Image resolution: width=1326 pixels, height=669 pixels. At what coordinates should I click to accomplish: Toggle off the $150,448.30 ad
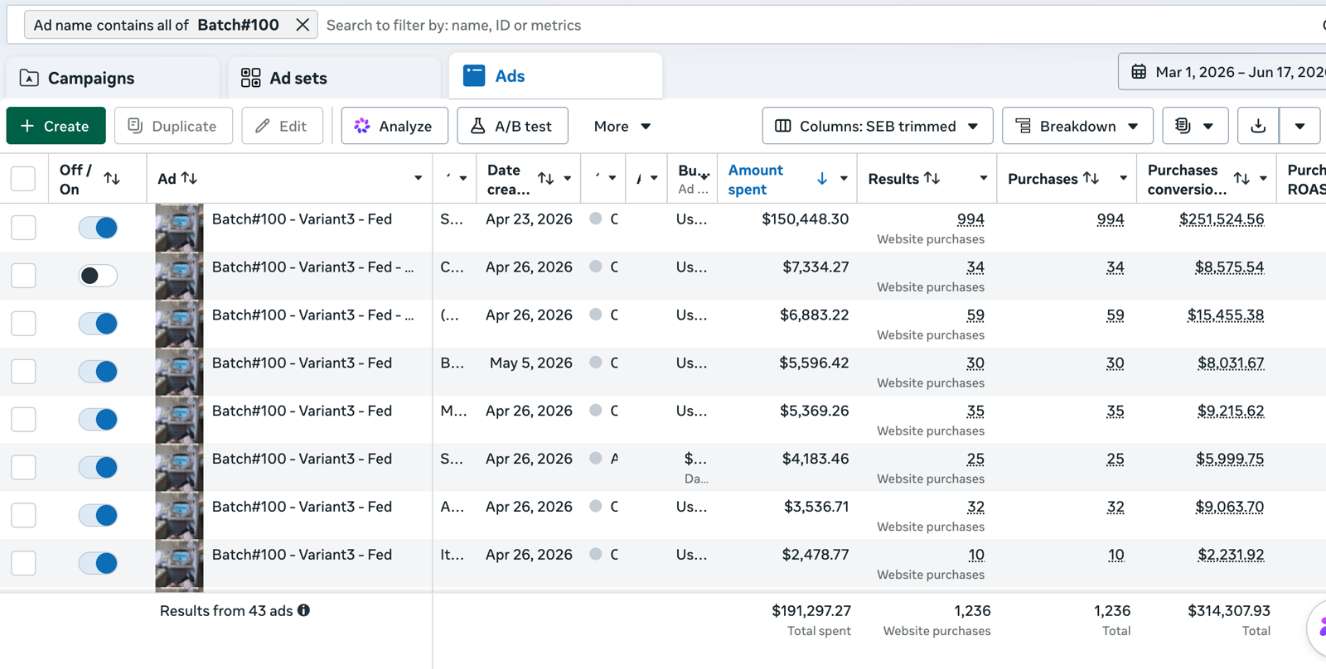[x=98, y=228]
